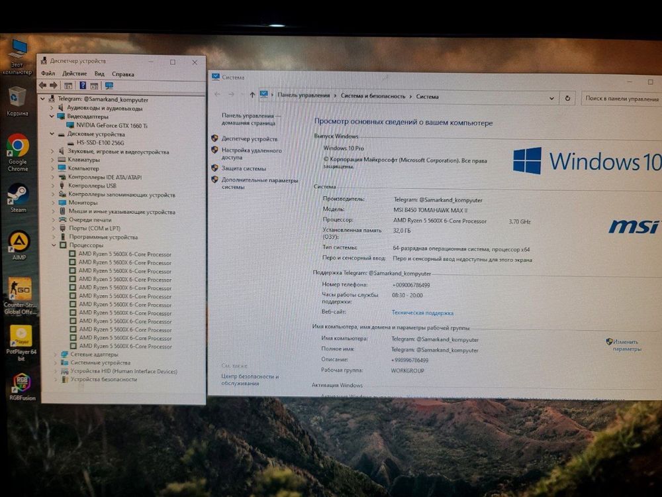Open Google Chrome desktop icon

(x=18, y=152)
